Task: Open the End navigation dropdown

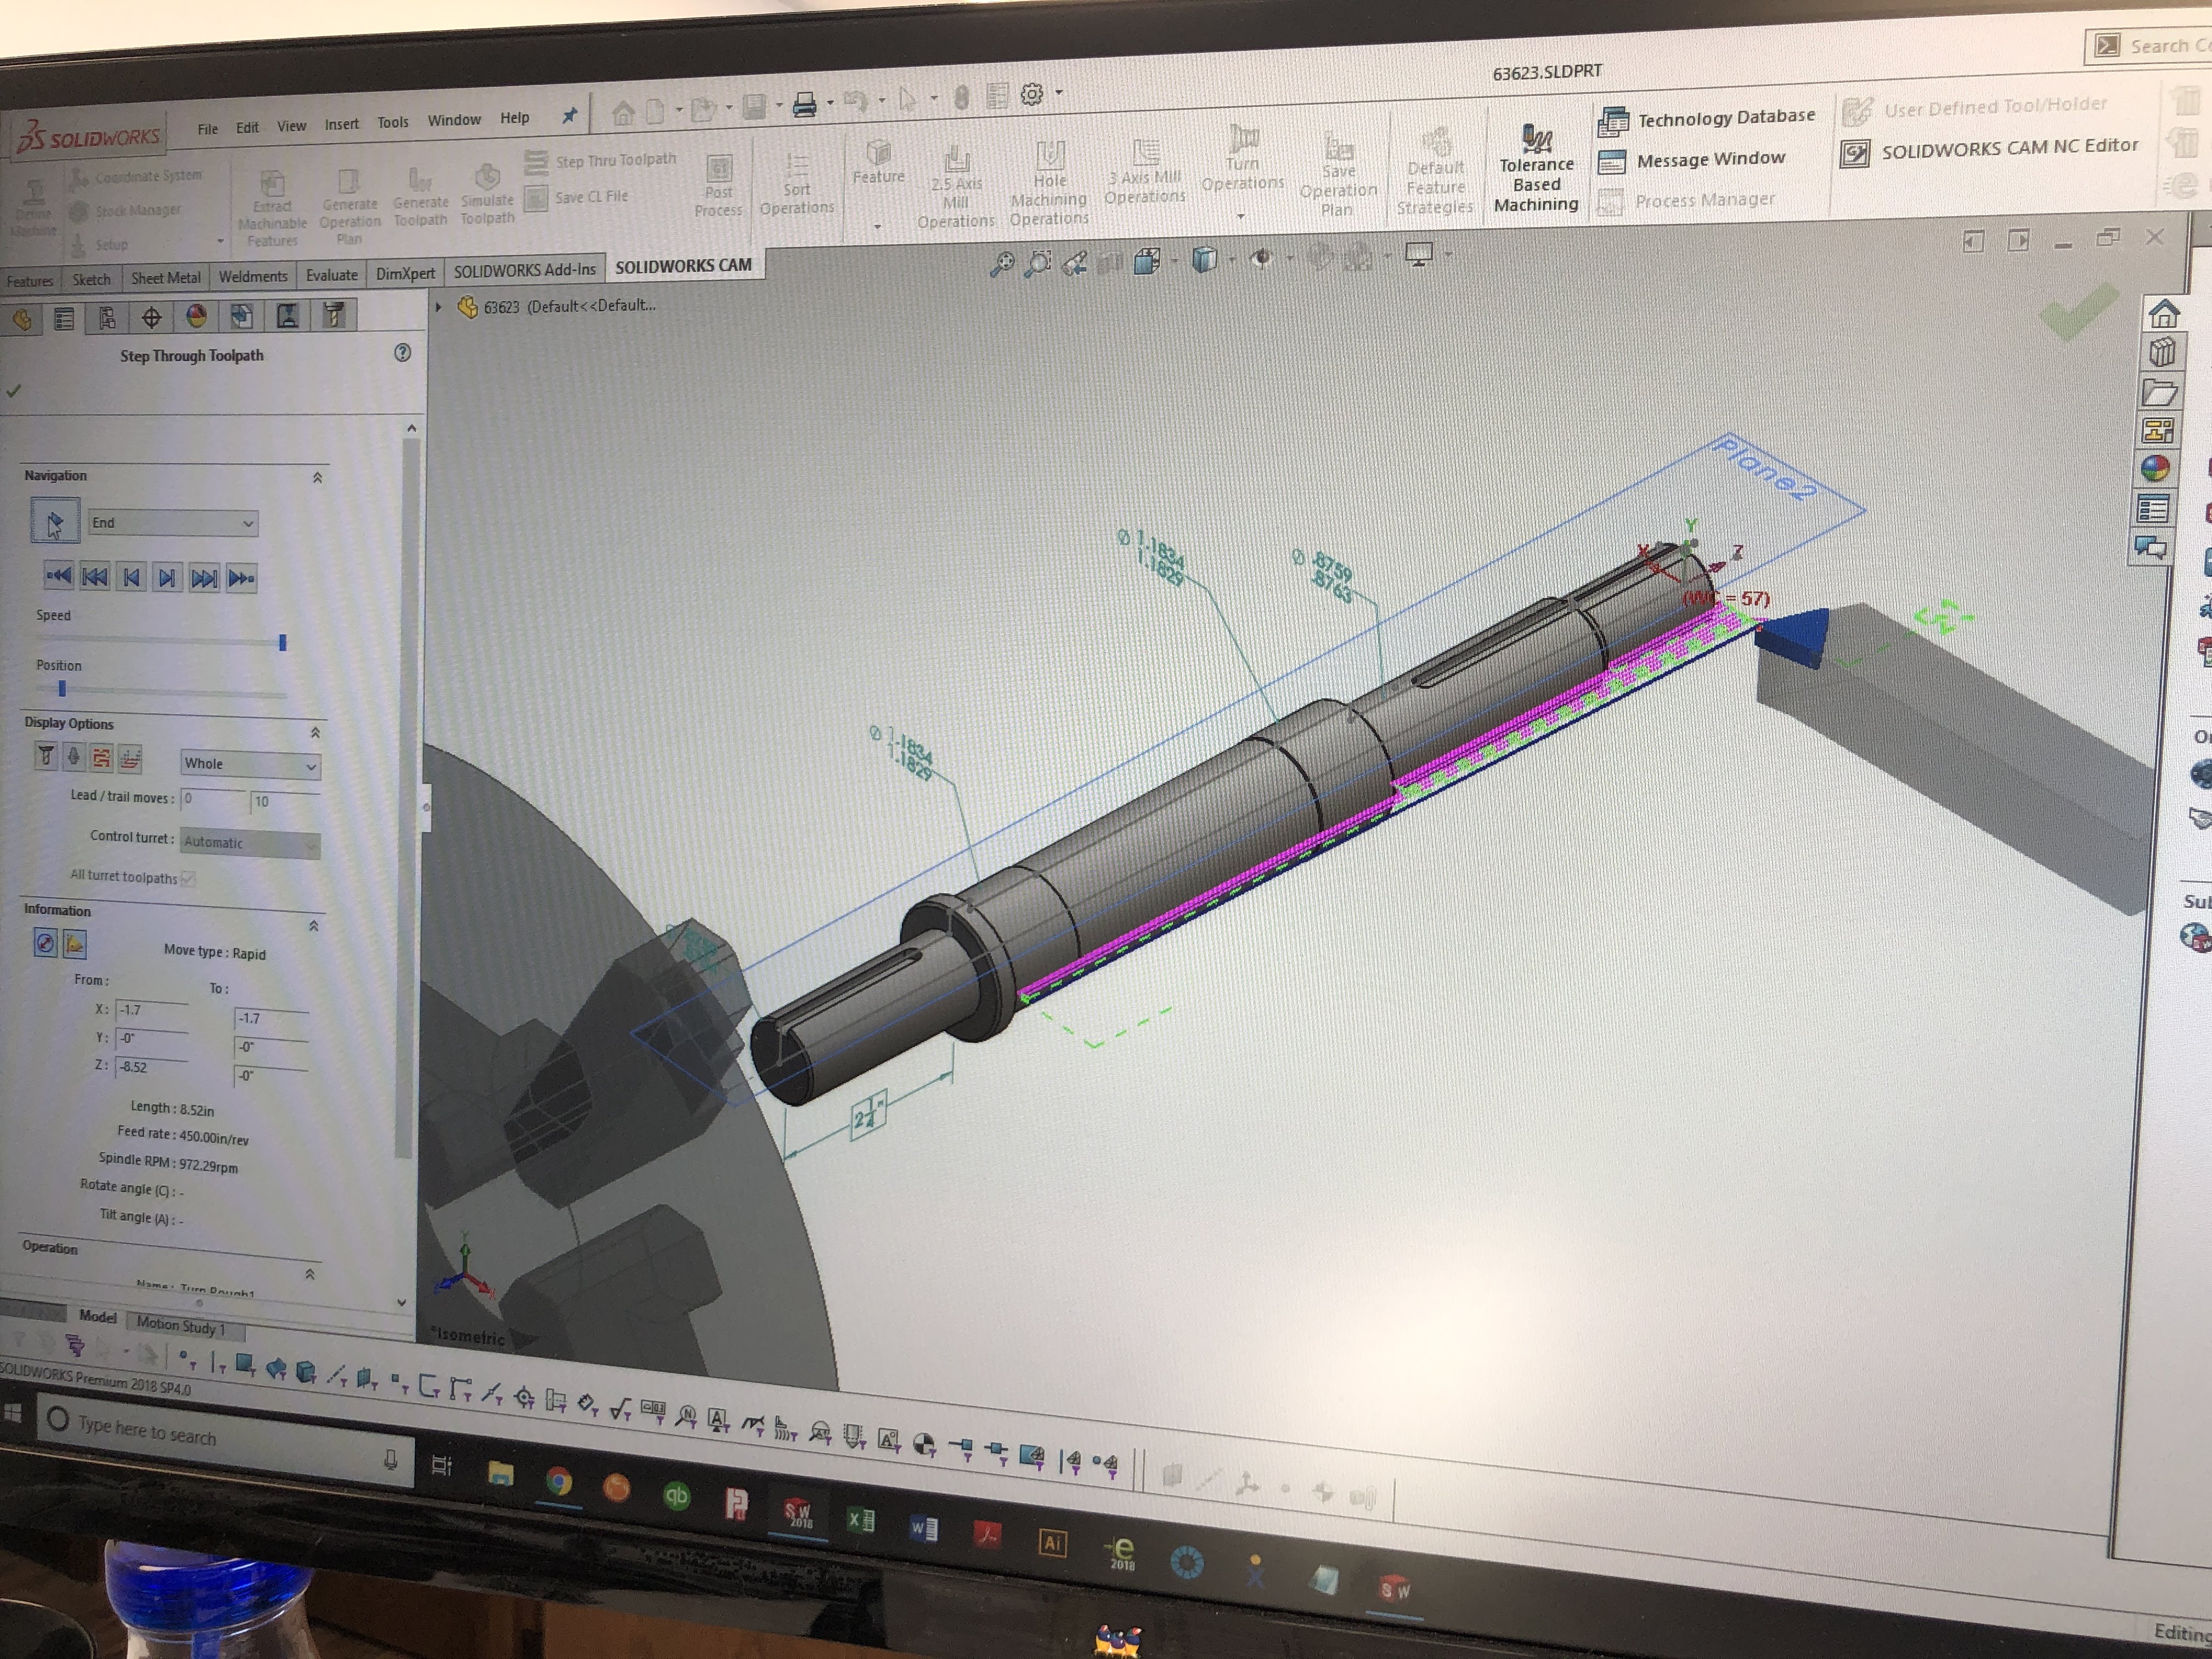Action: (x=172, y=522)
